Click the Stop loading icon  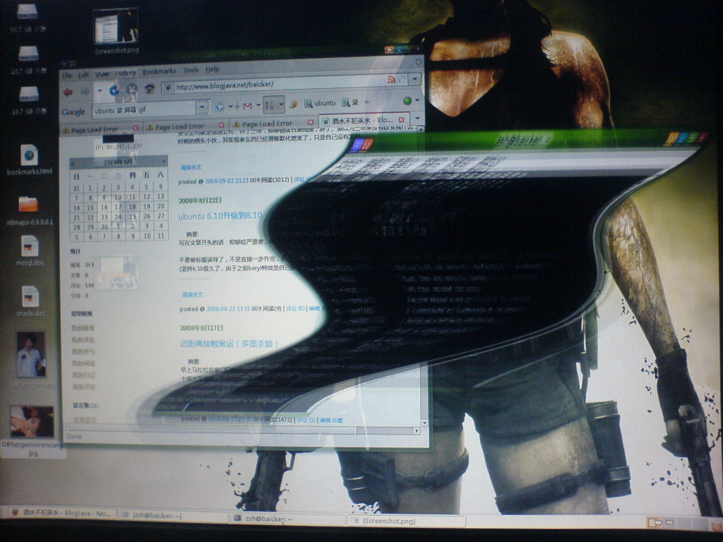[131, 90]
